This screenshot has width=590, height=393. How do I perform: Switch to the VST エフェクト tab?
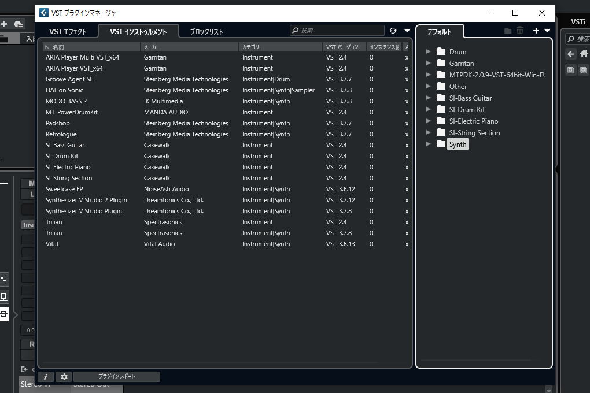(68, 32)
